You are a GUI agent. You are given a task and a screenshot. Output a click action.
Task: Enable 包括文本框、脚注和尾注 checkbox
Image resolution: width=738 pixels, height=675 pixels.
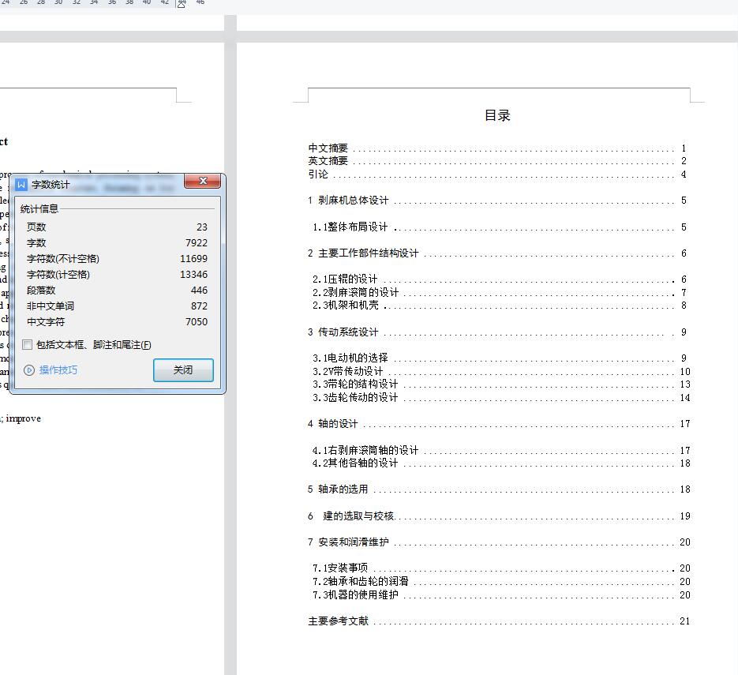28,344
